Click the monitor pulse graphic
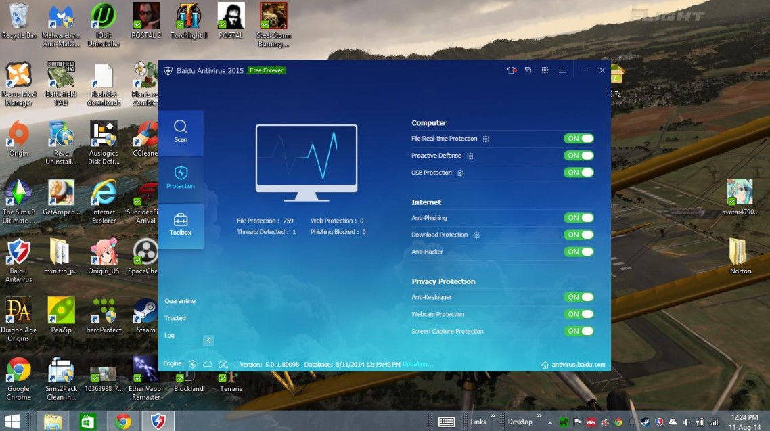The height and width of the screenshot is (431, 770). click(307, 162)
